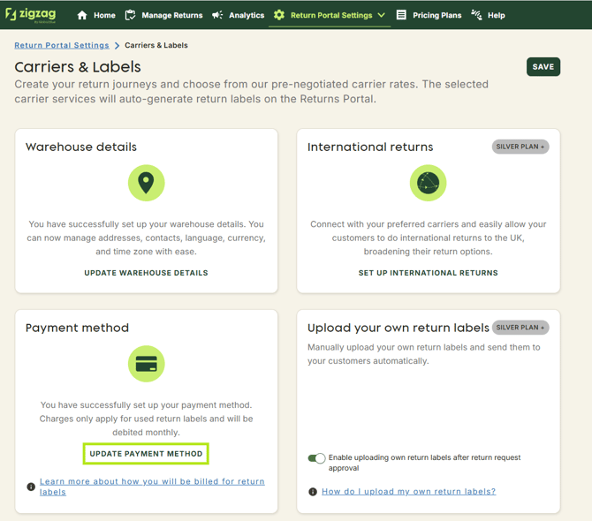592x521 pixels.
Task: Click the payment credit card icon
Action: click(146, 364)
